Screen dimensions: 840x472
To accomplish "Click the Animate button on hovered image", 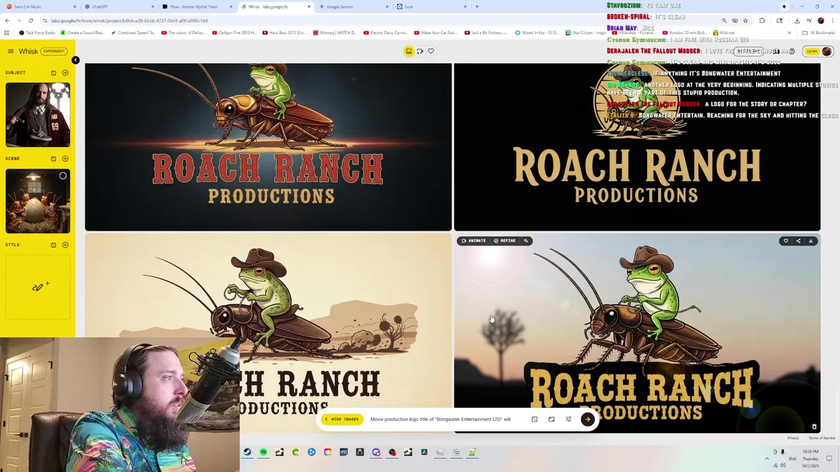I will tap(474, 241).
